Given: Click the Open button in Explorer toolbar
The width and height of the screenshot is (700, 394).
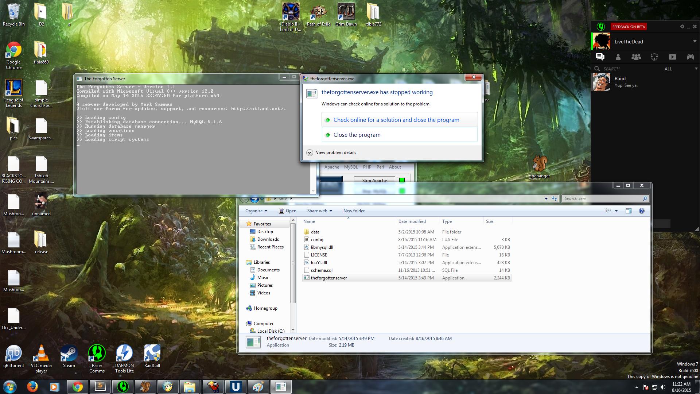Looking at the screenshot, I should click(288, 211).
